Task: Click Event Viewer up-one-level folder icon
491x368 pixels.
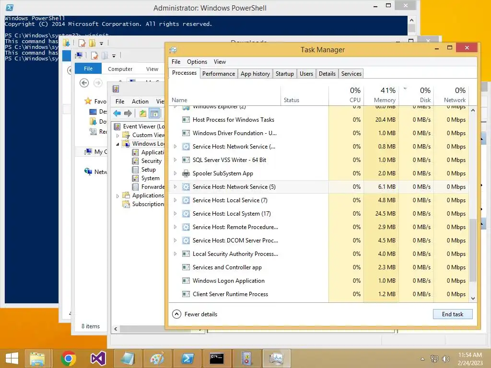Action: tap(143, 113)
